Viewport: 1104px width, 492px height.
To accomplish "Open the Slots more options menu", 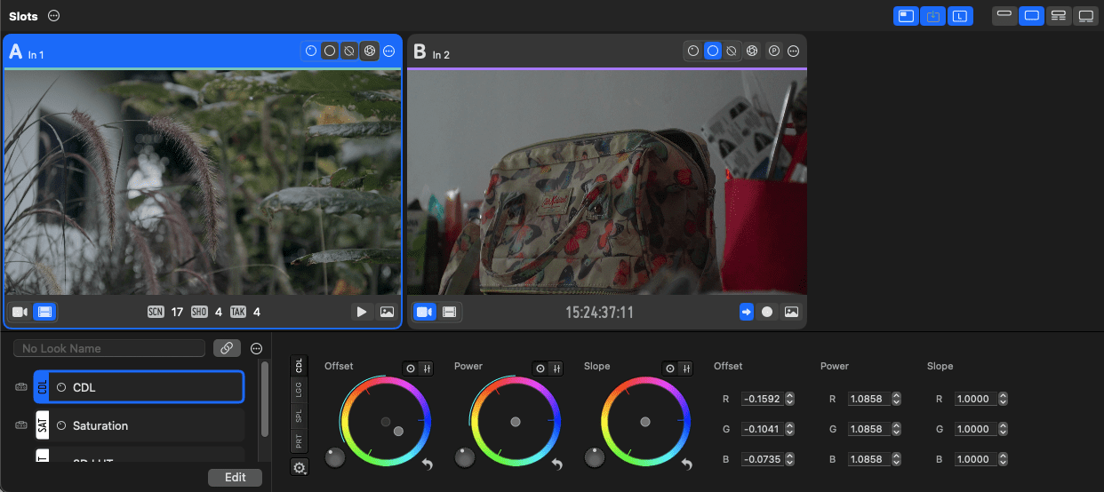I will [x=54, y=16].
